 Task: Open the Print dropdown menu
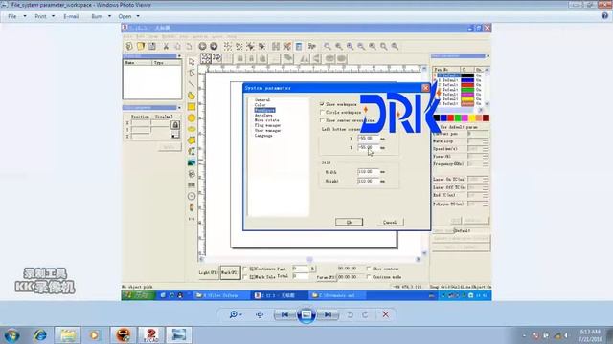[x=44, y=16]
